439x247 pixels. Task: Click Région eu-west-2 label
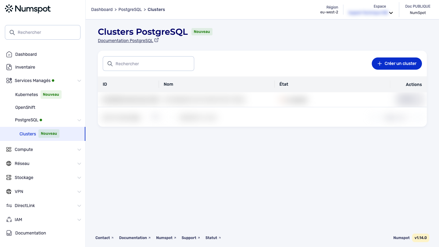(329, 10)
